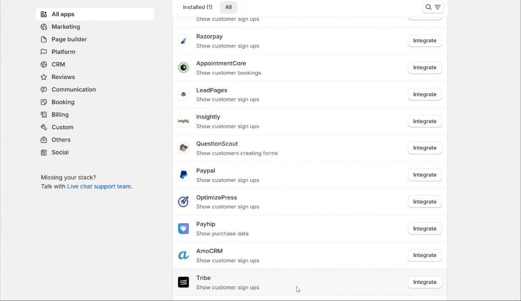Click the QuestionScout app logo
Image resolution: width=521 pixels, height=301 pixels.
click(183, 148)
